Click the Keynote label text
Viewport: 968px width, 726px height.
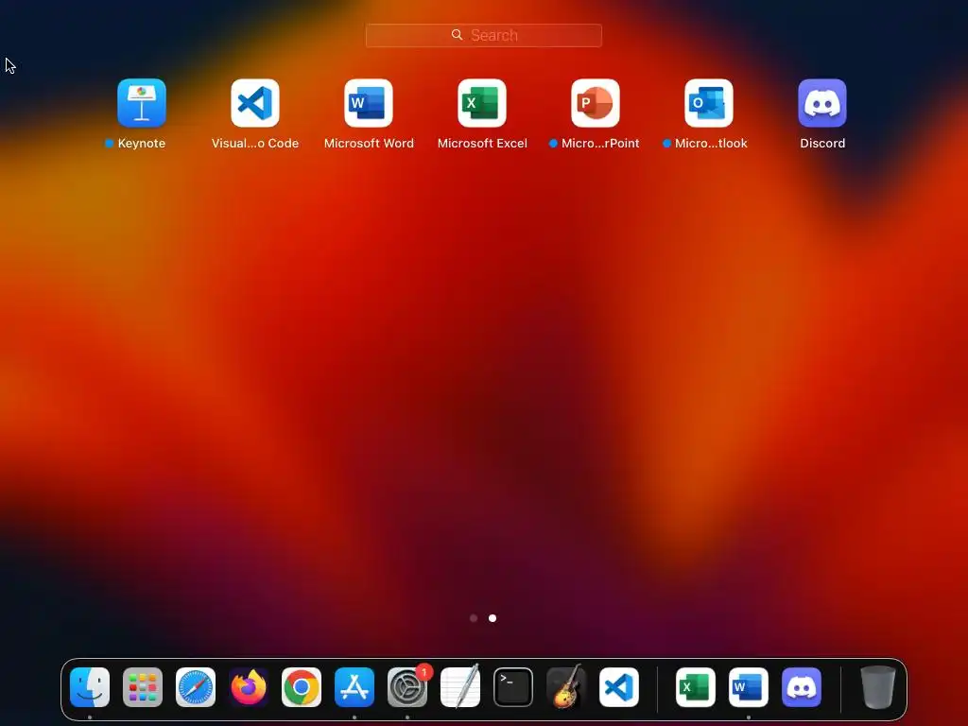point(142,144)
